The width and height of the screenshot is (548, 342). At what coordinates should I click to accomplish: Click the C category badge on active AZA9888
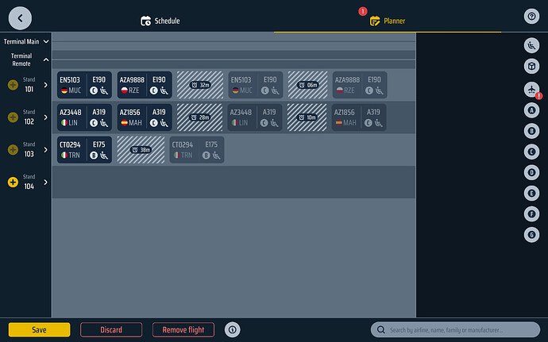pyautogui.click(x=154, y=90)
